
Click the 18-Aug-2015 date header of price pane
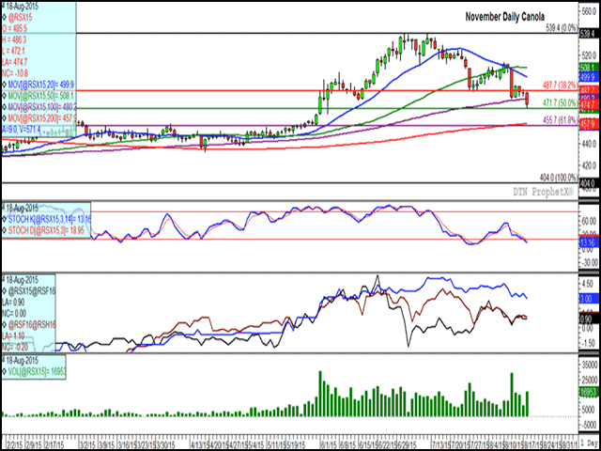pyautogui.click(x=26, y=6)
